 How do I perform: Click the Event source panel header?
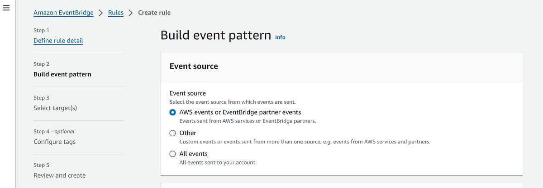[194, 66]
